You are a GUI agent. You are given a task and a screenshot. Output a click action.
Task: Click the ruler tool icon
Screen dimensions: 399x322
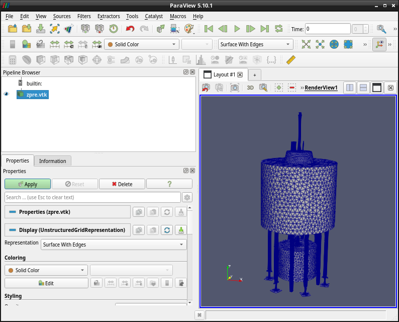(290, 60)
